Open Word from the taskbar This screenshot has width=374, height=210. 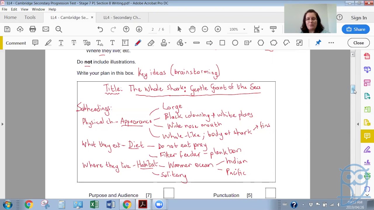pos(111,204)
